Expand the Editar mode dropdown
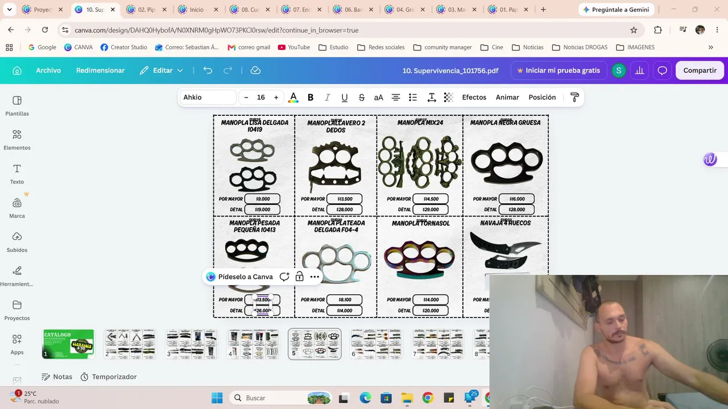 pos(162,70)
